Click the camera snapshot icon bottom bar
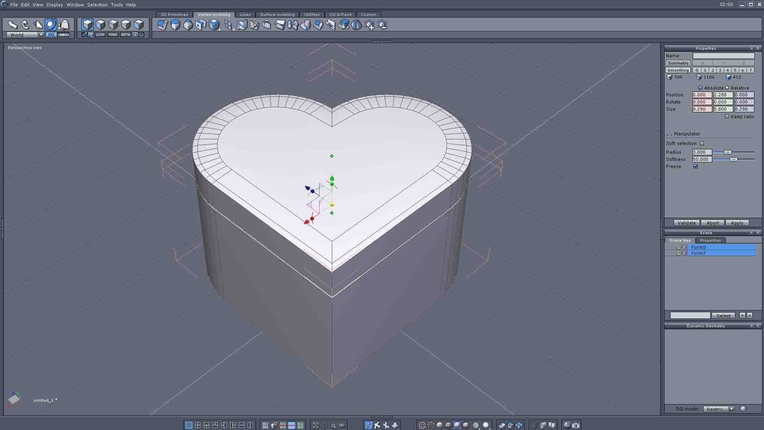 [576, 425]
